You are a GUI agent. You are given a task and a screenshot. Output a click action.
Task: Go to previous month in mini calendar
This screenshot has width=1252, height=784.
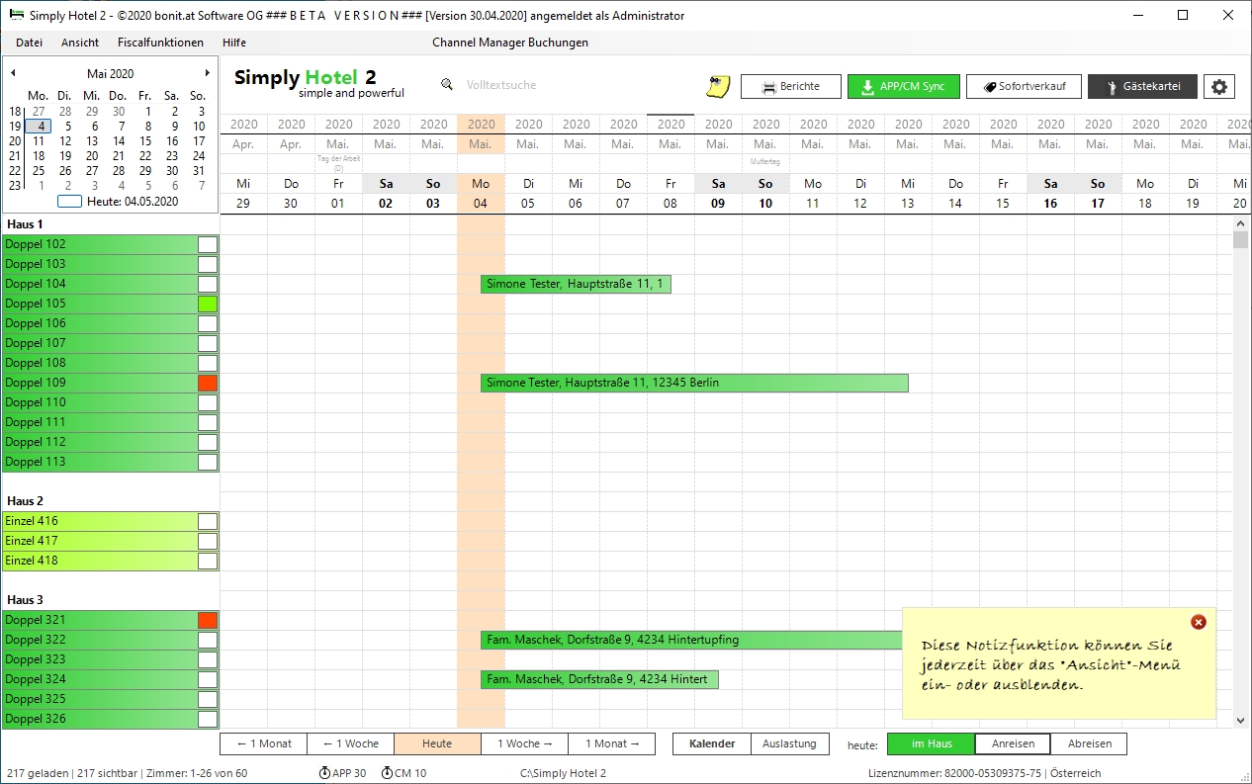(13, 73)
